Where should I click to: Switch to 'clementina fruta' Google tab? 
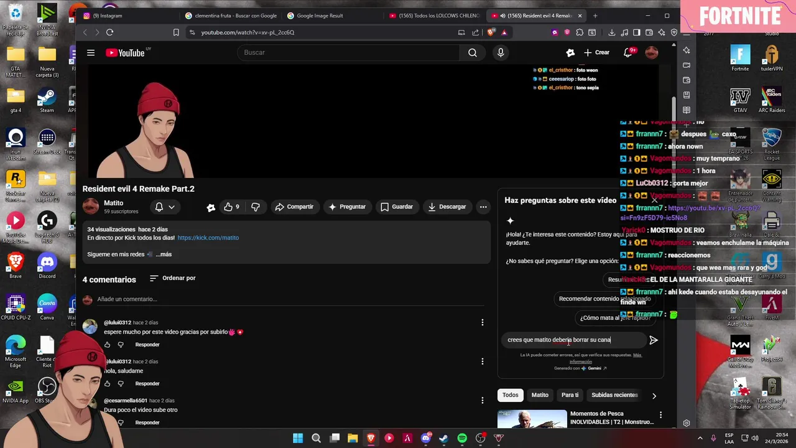click(230, 16)
